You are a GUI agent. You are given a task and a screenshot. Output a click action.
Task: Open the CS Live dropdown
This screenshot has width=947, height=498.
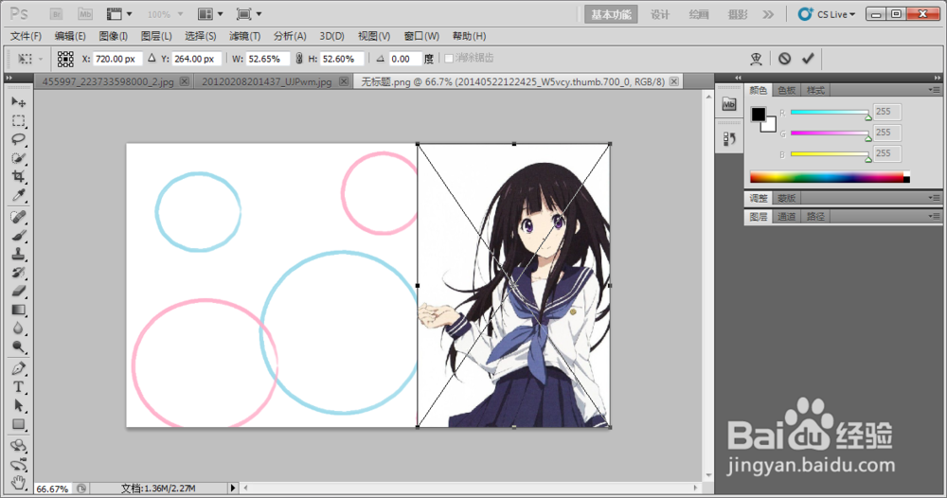[827, 14]
